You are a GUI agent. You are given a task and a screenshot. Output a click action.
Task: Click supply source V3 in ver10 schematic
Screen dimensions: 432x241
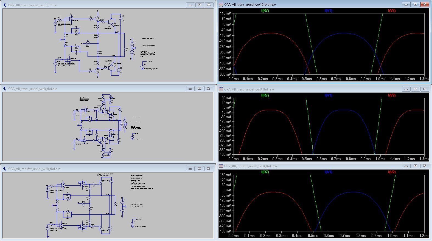tap(132, 44)
